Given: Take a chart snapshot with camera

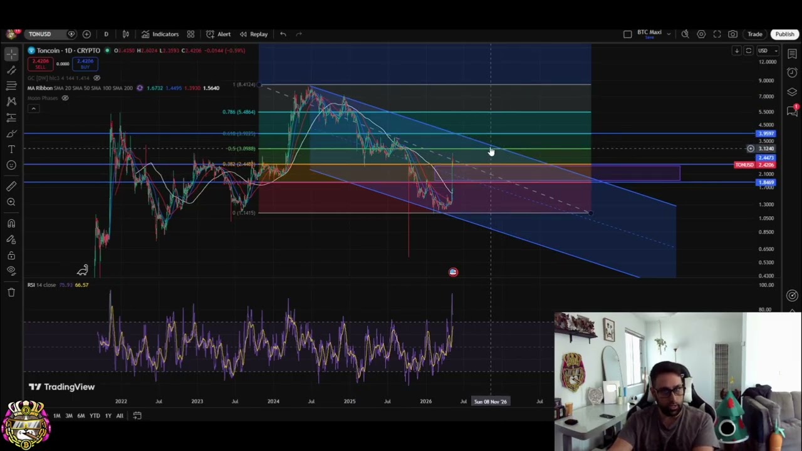Looking at the screenshot, I should pyautogui.click(x=732, y=34).
